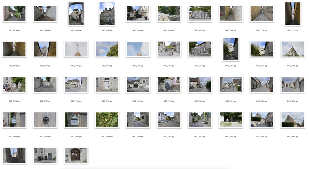Click the DSC_1798.jpg file name

tap(200, 101)
